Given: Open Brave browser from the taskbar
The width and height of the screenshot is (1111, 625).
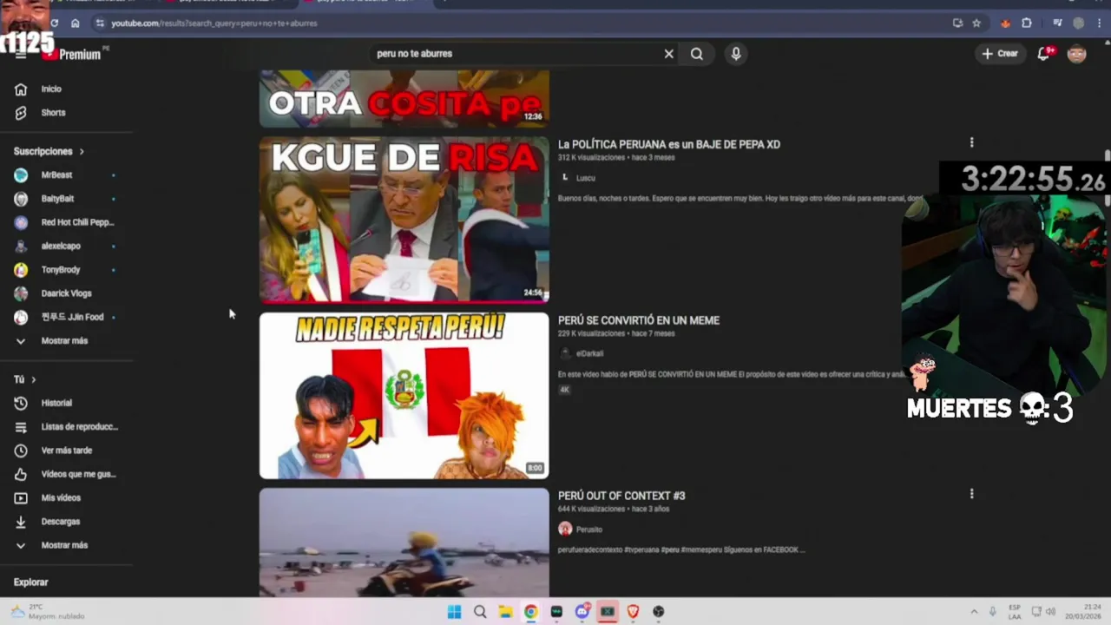Looking at the screenshot, I should point(633,612).
